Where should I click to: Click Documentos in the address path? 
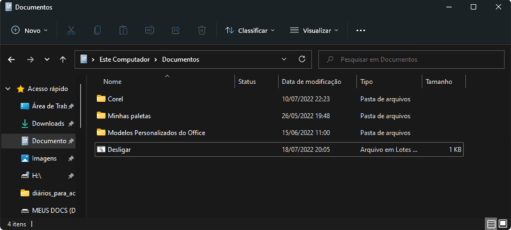pyautogui.click(x=181, y=59)
